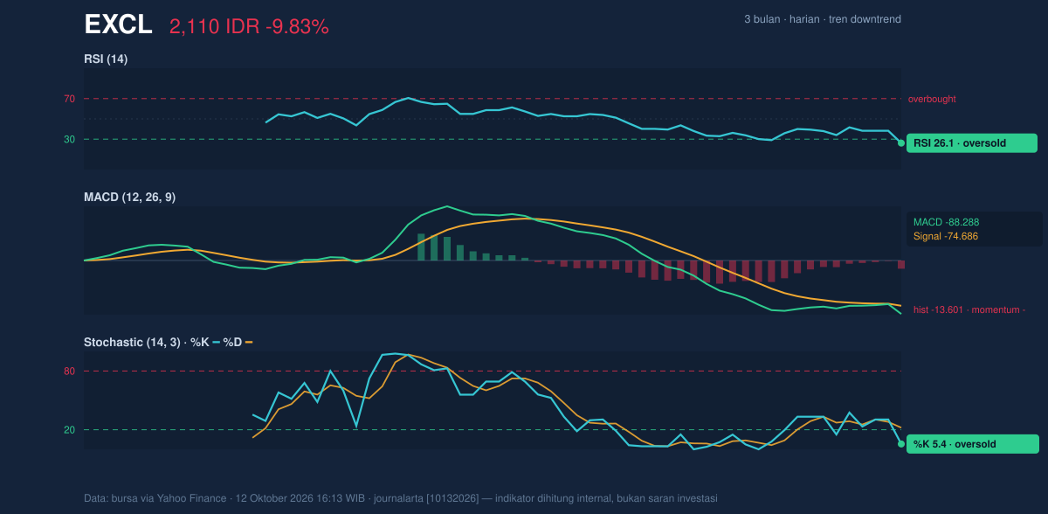The image size is (1048, 514).
Task: Click the MACD -88.288 value
Action: point(946,222)
